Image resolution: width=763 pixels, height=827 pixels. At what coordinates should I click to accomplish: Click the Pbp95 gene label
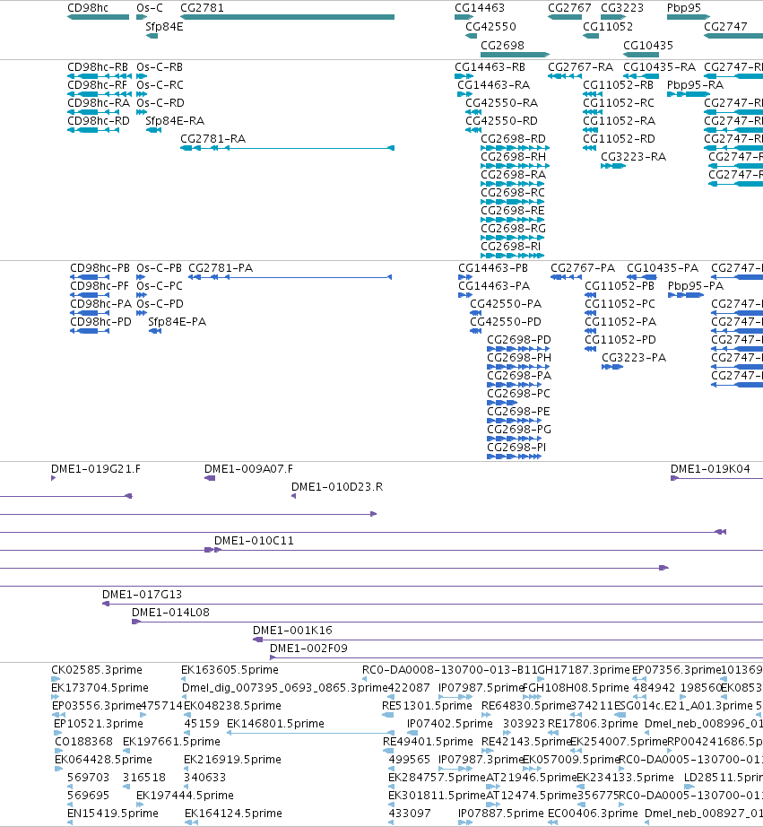pos(684,8)
